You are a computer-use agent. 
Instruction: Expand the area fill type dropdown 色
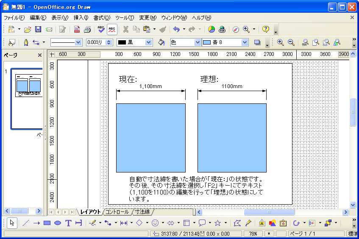tap(198, 42)
